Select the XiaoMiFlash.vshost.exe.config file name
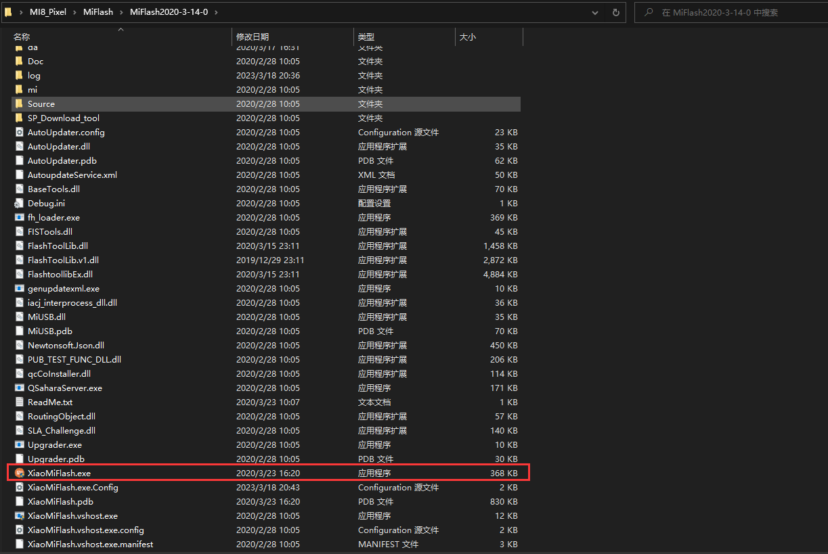Screen dimensions: 828x554 click(86, 530)
